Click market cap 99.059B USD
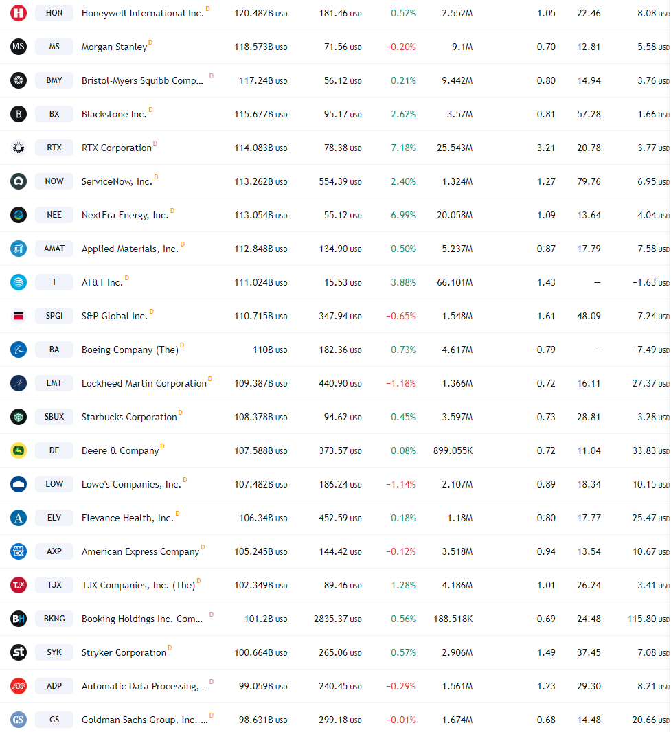Screen dimensions: 671x732 pos(263,685)
